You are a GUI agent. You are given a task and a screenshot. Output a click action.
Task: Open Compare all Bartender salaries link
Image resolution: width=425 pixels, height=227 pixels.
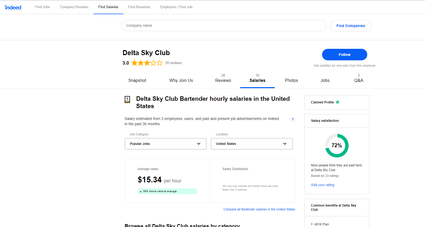pos(259,209)
